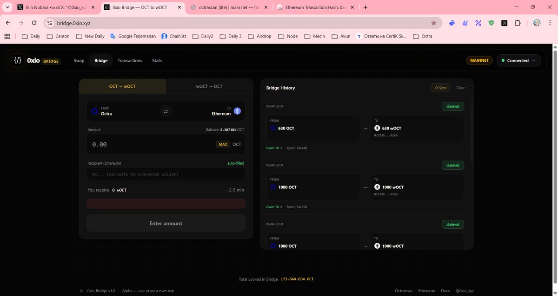This screenshot has height=296, width=558.
Task: Switch to the Ethereum Transaction Hash tab
Action: (315, 7)
